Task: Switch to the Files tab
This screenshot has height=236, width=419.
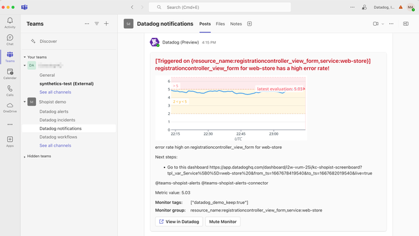Action: pos(220,24)
